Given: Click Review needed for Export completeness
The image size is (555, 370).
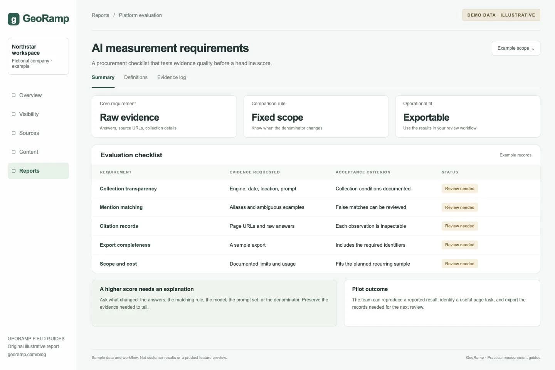Looking at the screenshot, I should (459, 245).
